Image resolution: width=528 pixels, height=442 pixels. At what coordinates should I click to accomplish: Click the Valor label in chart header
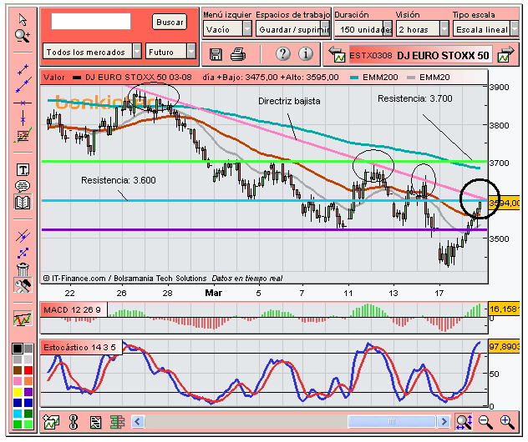click(x=53, y=78)
